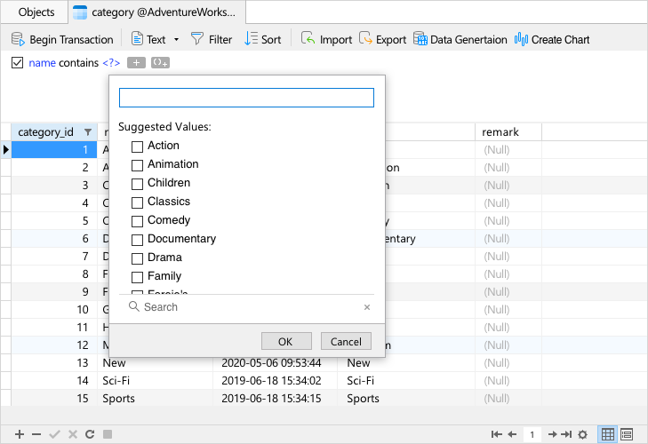Check the Action suggested value
Screen dimensions: 648x444
pos(137,147)
